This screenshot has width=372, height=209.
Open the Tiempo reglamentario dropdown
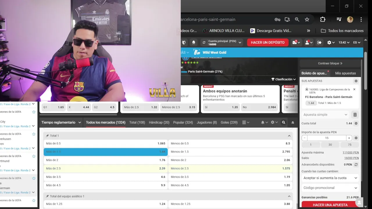point(61,122)
